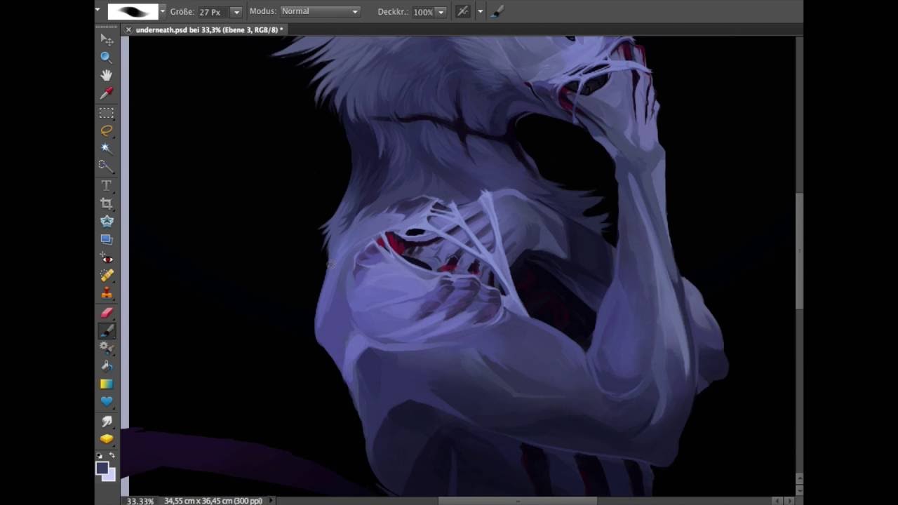Select the Sponge tool
898x505 pixels.
point(106,439)
